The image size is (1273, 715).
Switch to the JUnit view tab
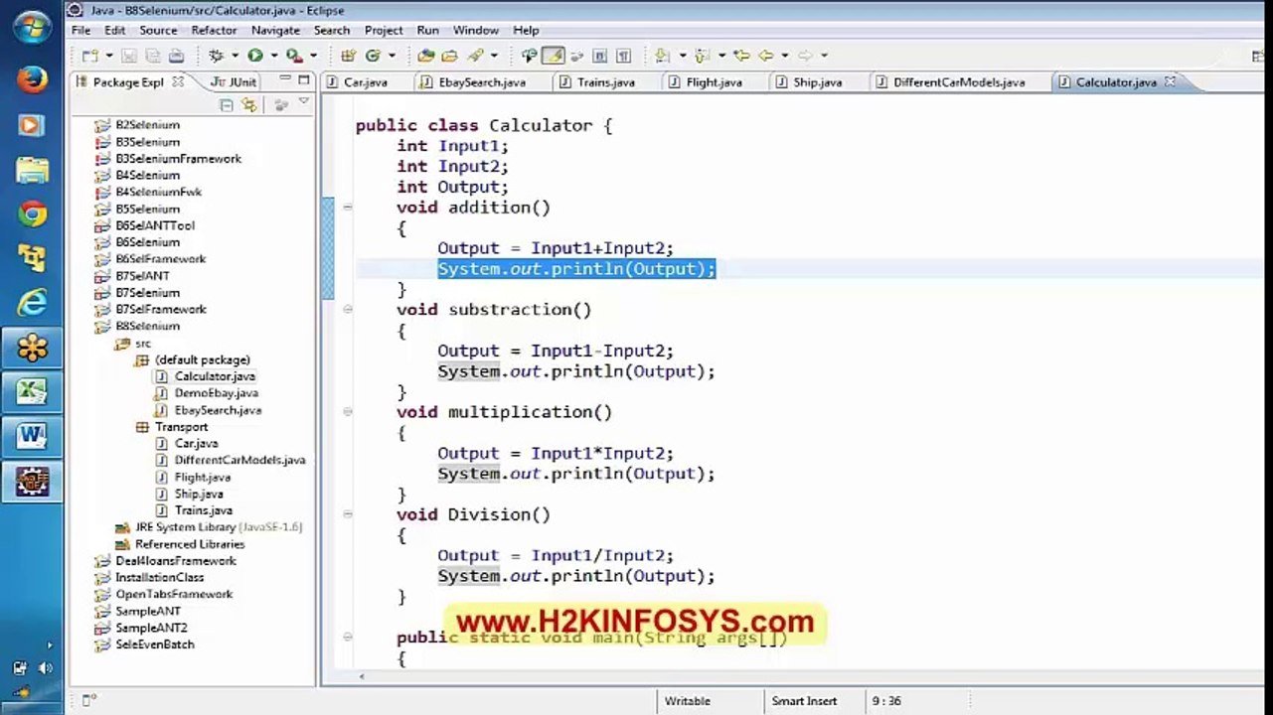tap(235, 82)
